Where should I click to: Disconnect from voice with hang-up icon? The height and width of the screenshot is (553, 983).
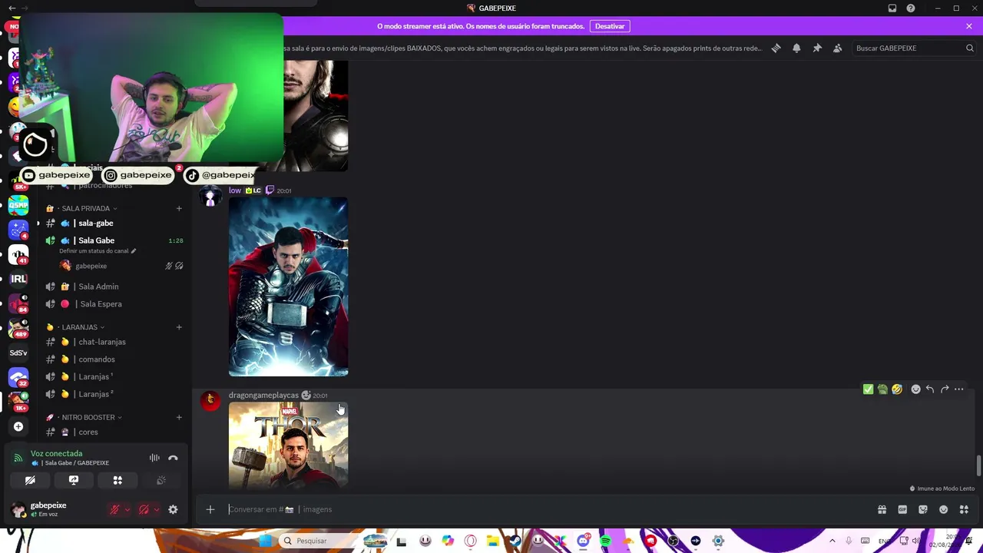(x=173, y=458)
